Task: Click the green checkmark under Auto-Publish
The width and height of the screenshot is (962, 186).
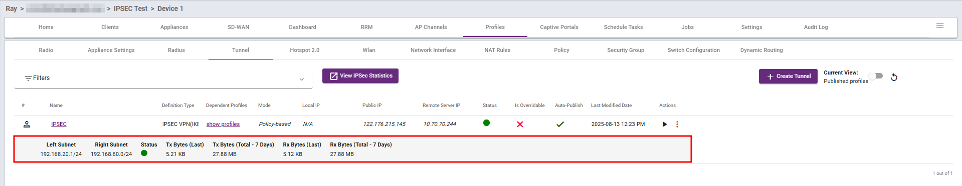Action: (560, 124)
